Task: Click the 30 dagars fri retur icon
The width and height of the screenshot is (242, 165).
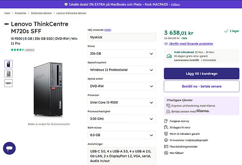Action: pos(166,128)
